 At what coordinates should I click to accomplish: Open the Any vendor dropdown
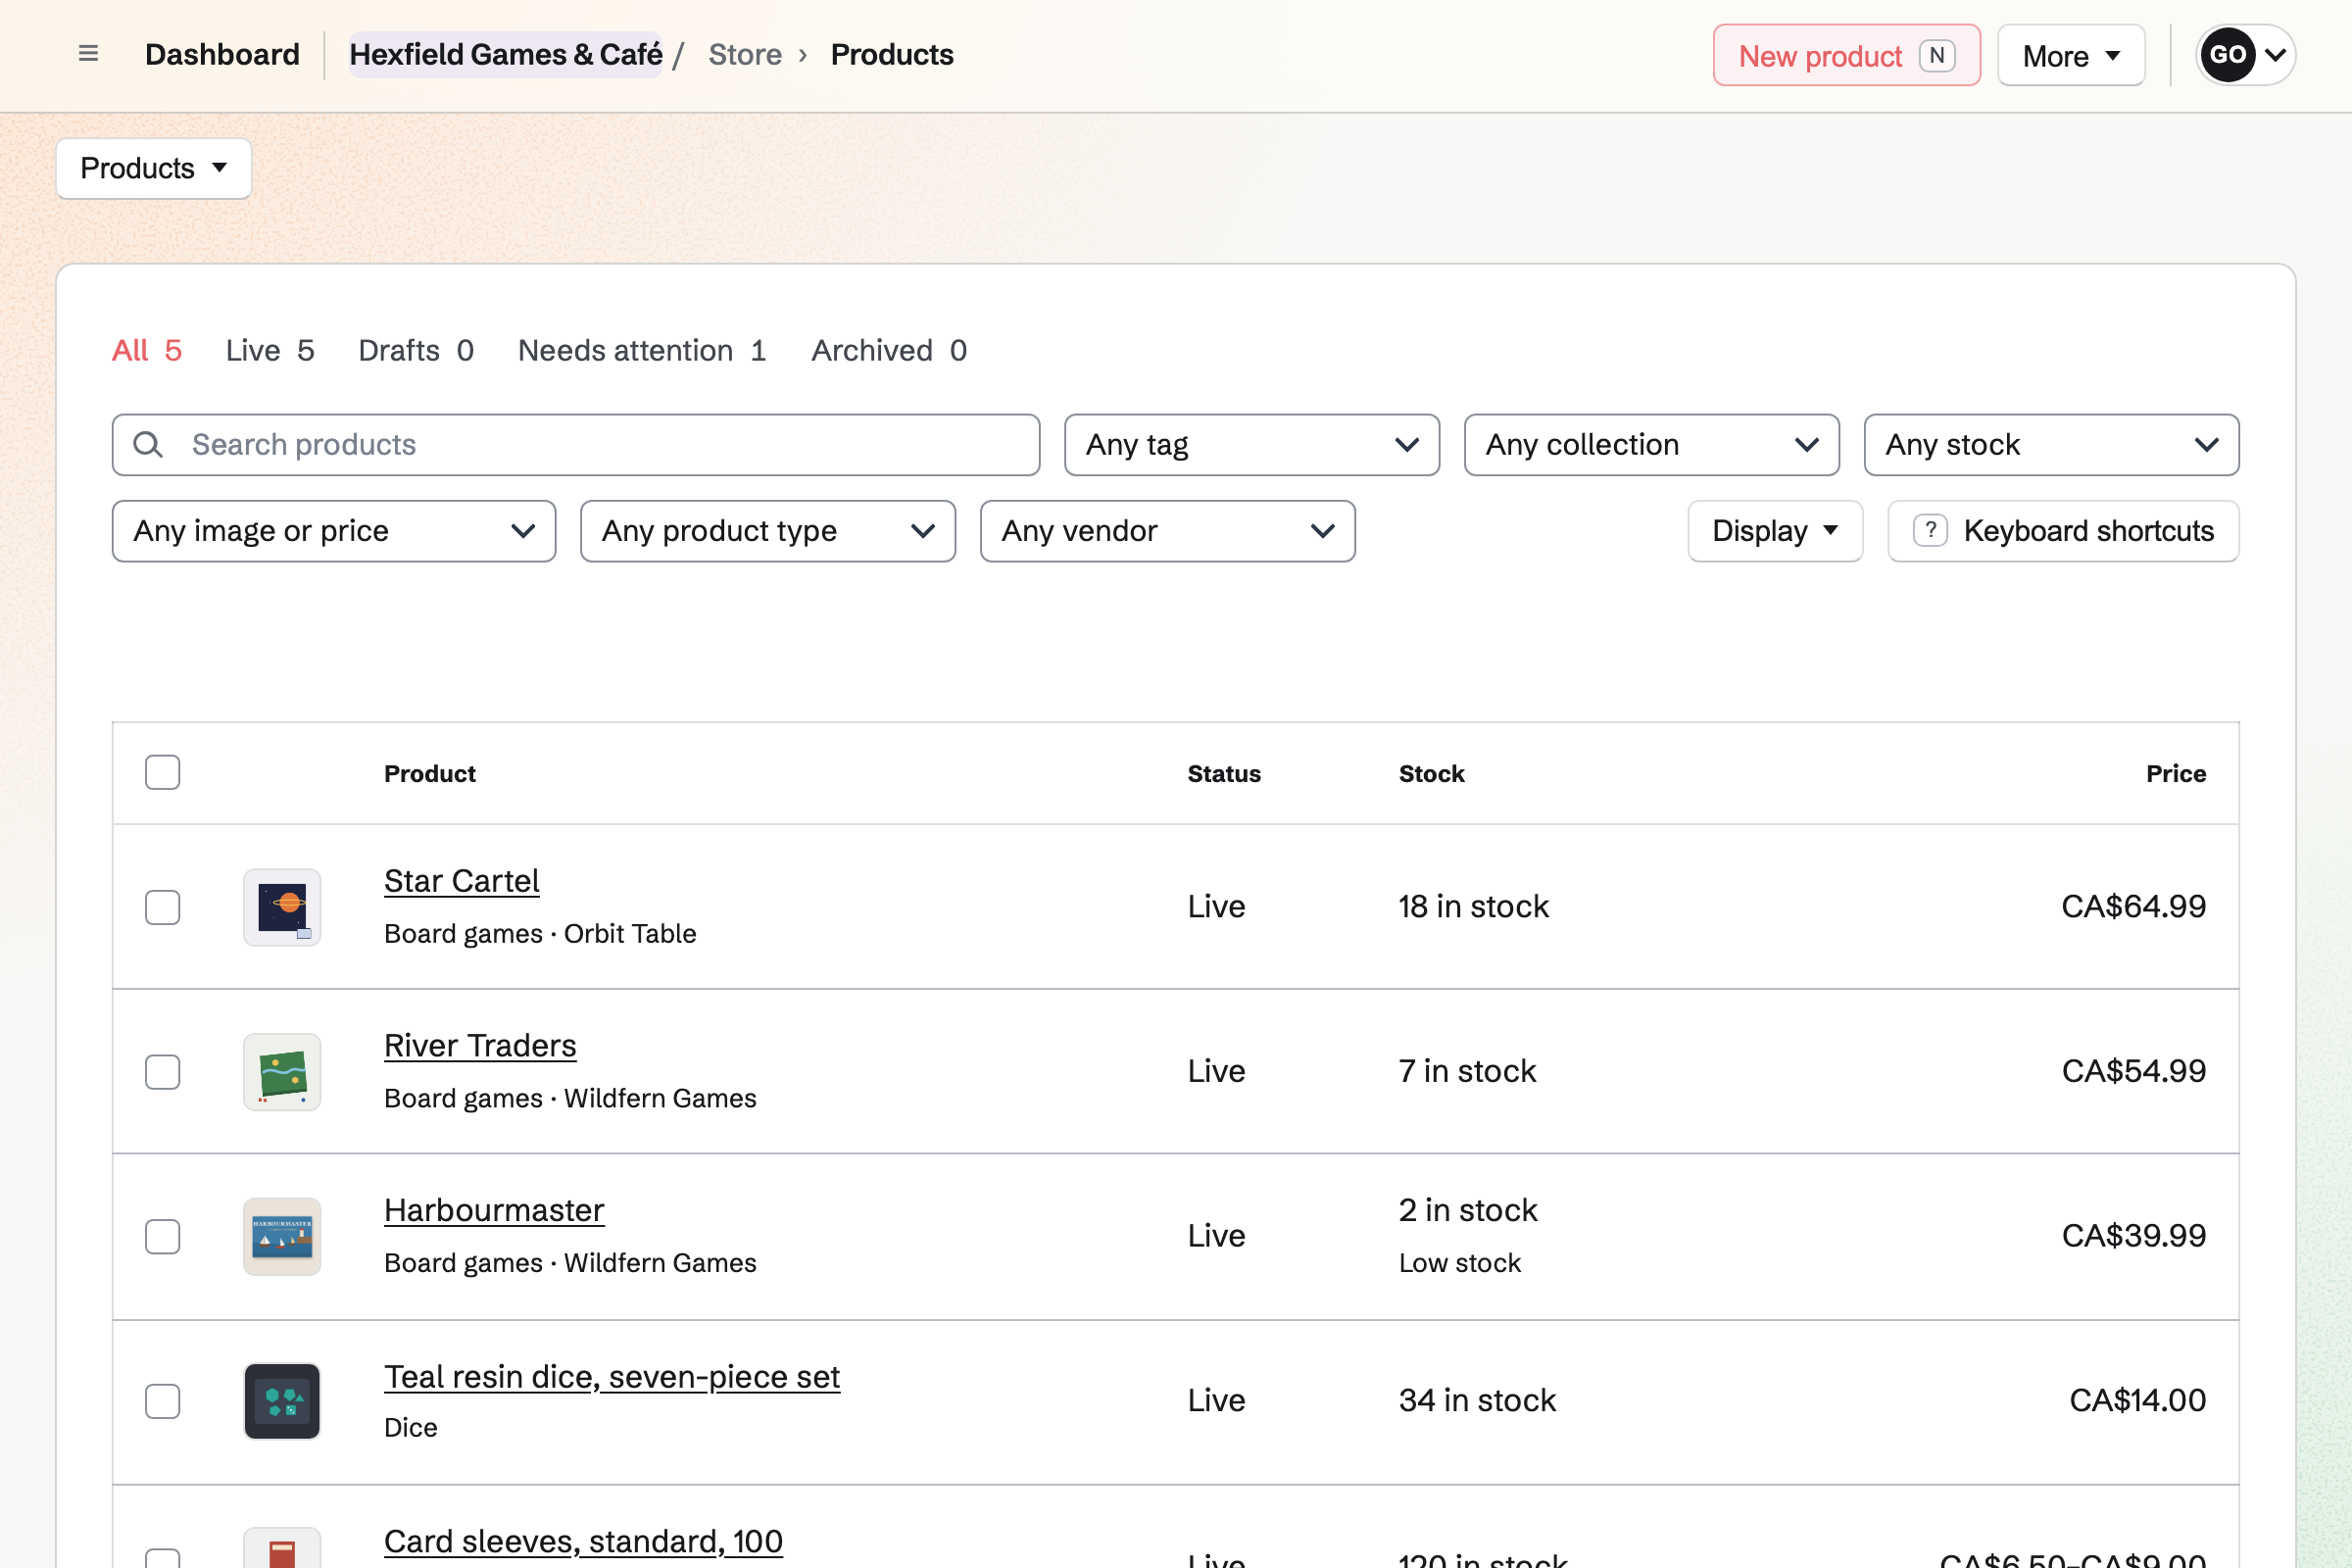(1168, 531)
